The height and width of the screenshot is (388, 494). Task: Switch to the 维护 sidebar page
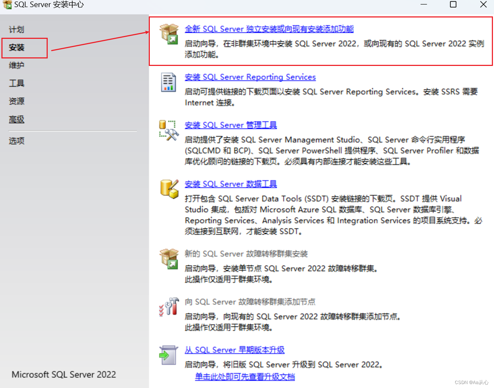click(16, 65)
